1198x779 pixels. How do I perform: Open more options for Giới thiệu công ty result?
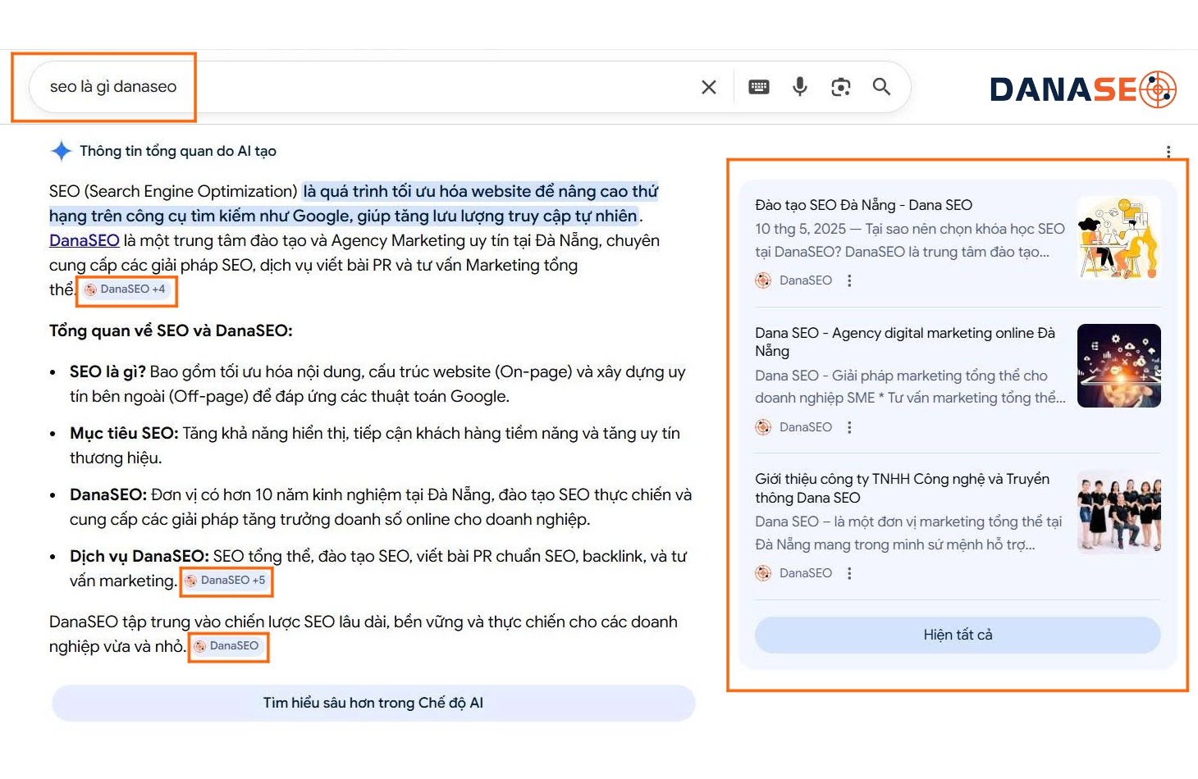tap(849, 573)
